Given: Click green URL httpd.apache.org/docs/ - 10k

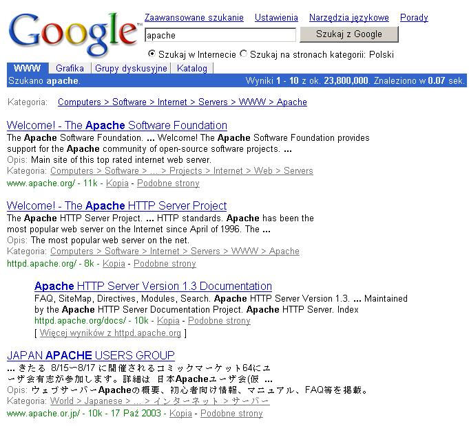Looking at the screenshot, I should [x=91, y=320].
